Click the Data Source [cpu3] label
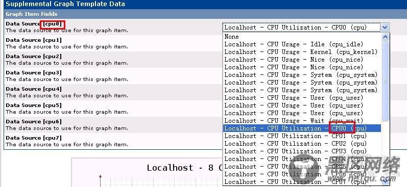This screenshot has height=187, width=407. pyautogui.click(x=34, y=73)
